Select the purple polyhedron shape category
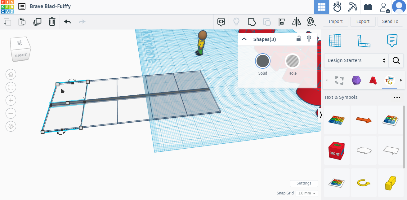 point(356,80)
